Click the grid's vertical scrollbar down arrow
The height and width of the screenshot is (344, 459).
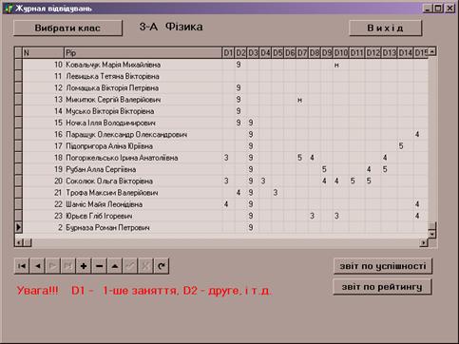[432, 234]
